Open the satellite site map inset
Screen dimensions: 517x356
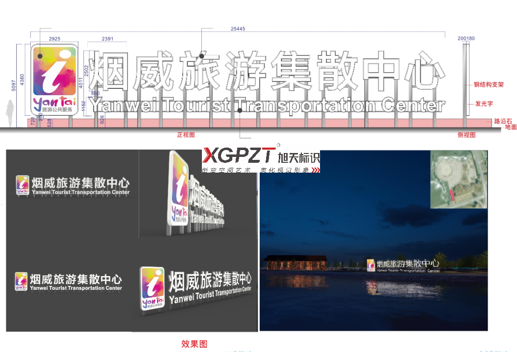[459, 179]
